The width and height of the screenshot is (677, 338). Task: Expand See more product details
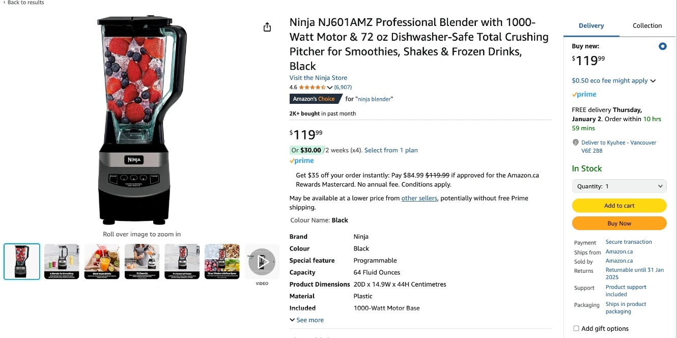(x=306, y=320)
